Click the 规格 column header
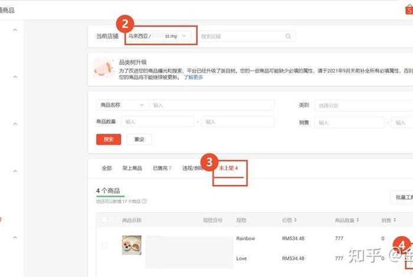Image resolution: width=413 pixels, height=277 pixels. [241, 220]
